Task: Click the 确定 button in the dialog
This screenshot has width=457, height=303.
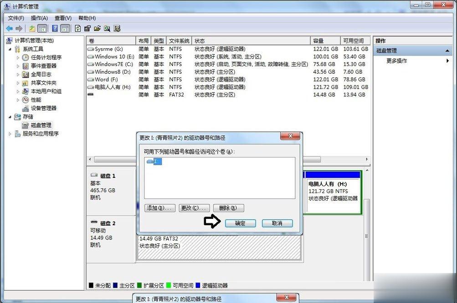Action: (240, 223)
